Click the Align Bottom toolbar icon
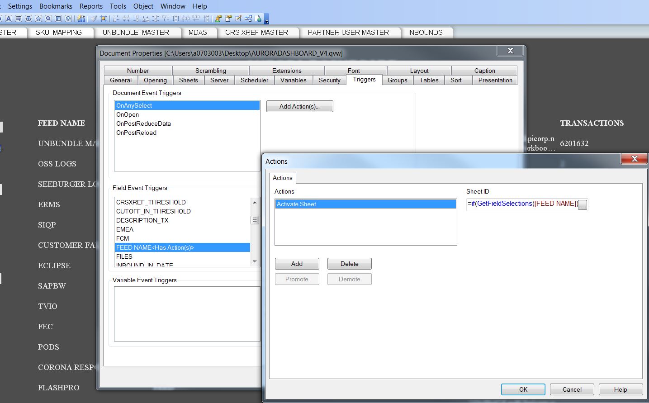649x403 pixels. click(146, 19)
